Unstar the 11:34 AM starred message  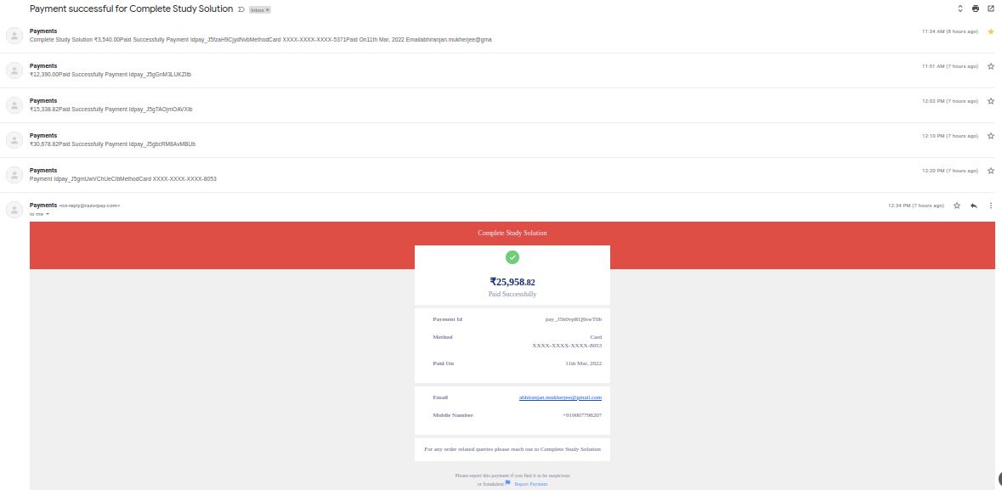coord(990,31)
